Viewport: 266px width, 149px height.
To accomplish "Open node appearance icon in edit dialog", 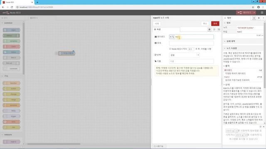I will 219,29.
